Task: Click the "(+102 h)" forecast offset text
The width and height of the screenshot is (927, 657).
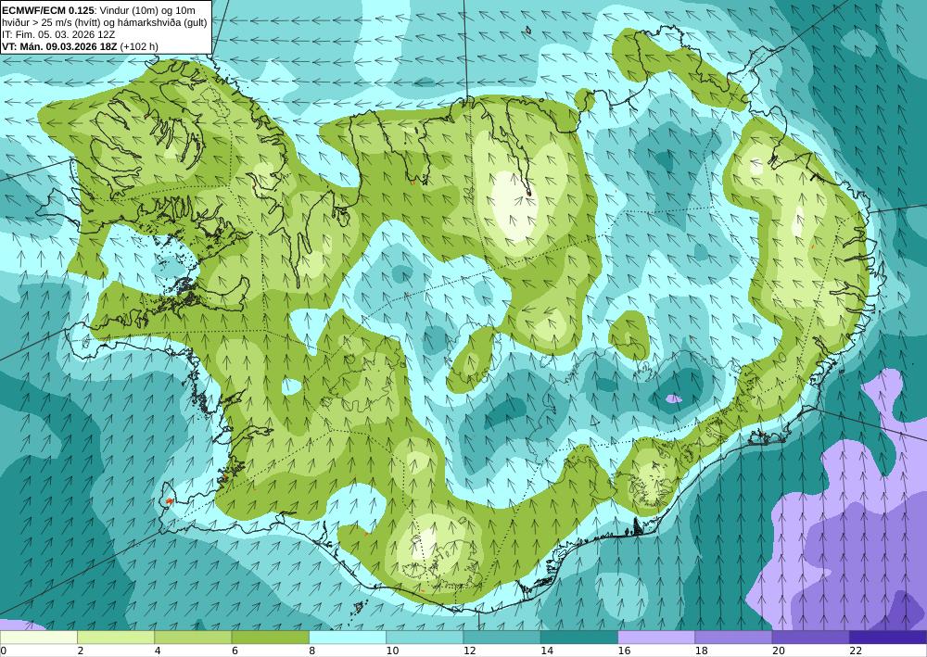Action: click(139, 46)
